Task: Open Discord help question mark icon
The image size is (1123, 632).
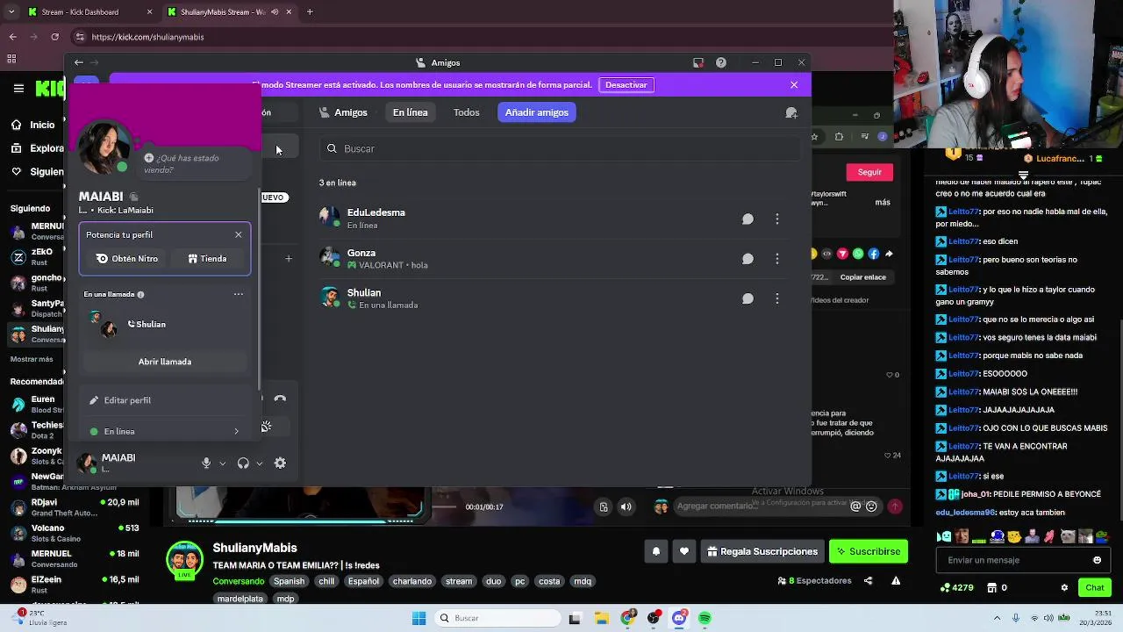Action: [721, 62]
